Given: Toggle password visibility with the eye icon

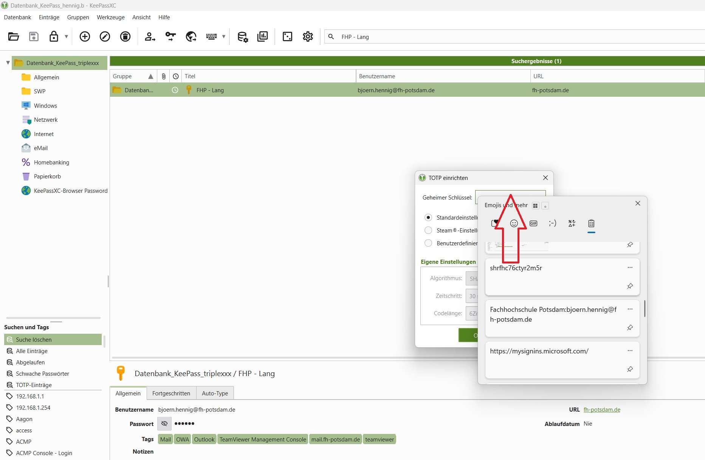Looking at the screenshot, I should pos(164,424).
